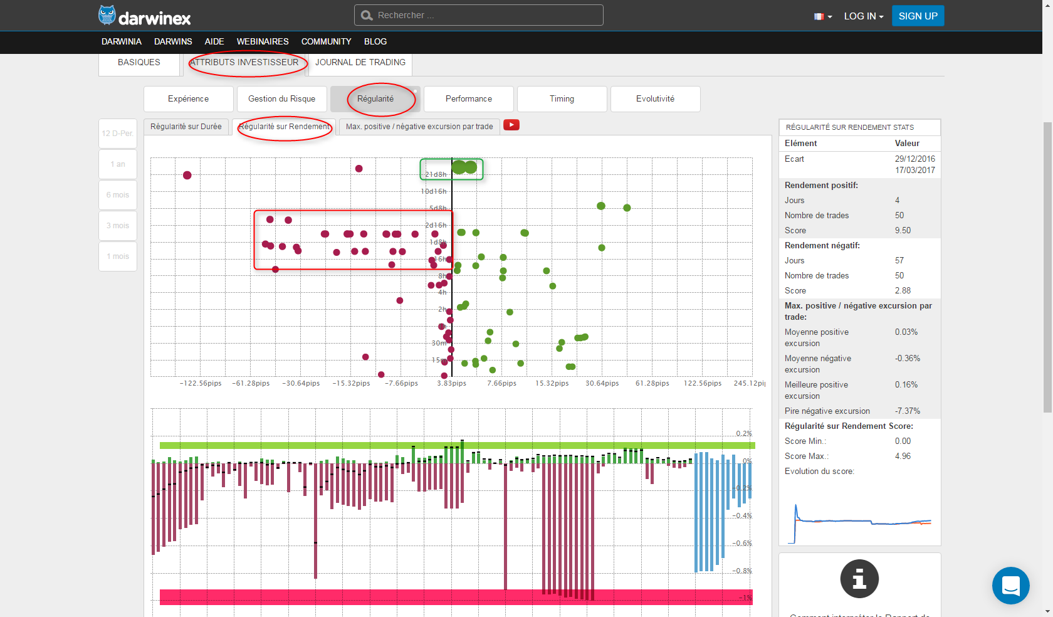Select the BASIQUES tab
This screenshot has width=1053, height=617.
point(139,63)
